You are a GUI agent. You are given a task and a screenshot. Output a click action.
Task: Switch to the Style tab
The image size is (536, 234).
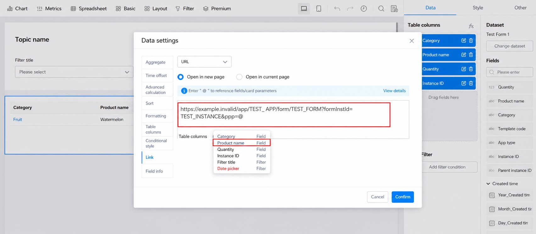tap(477, 8)
